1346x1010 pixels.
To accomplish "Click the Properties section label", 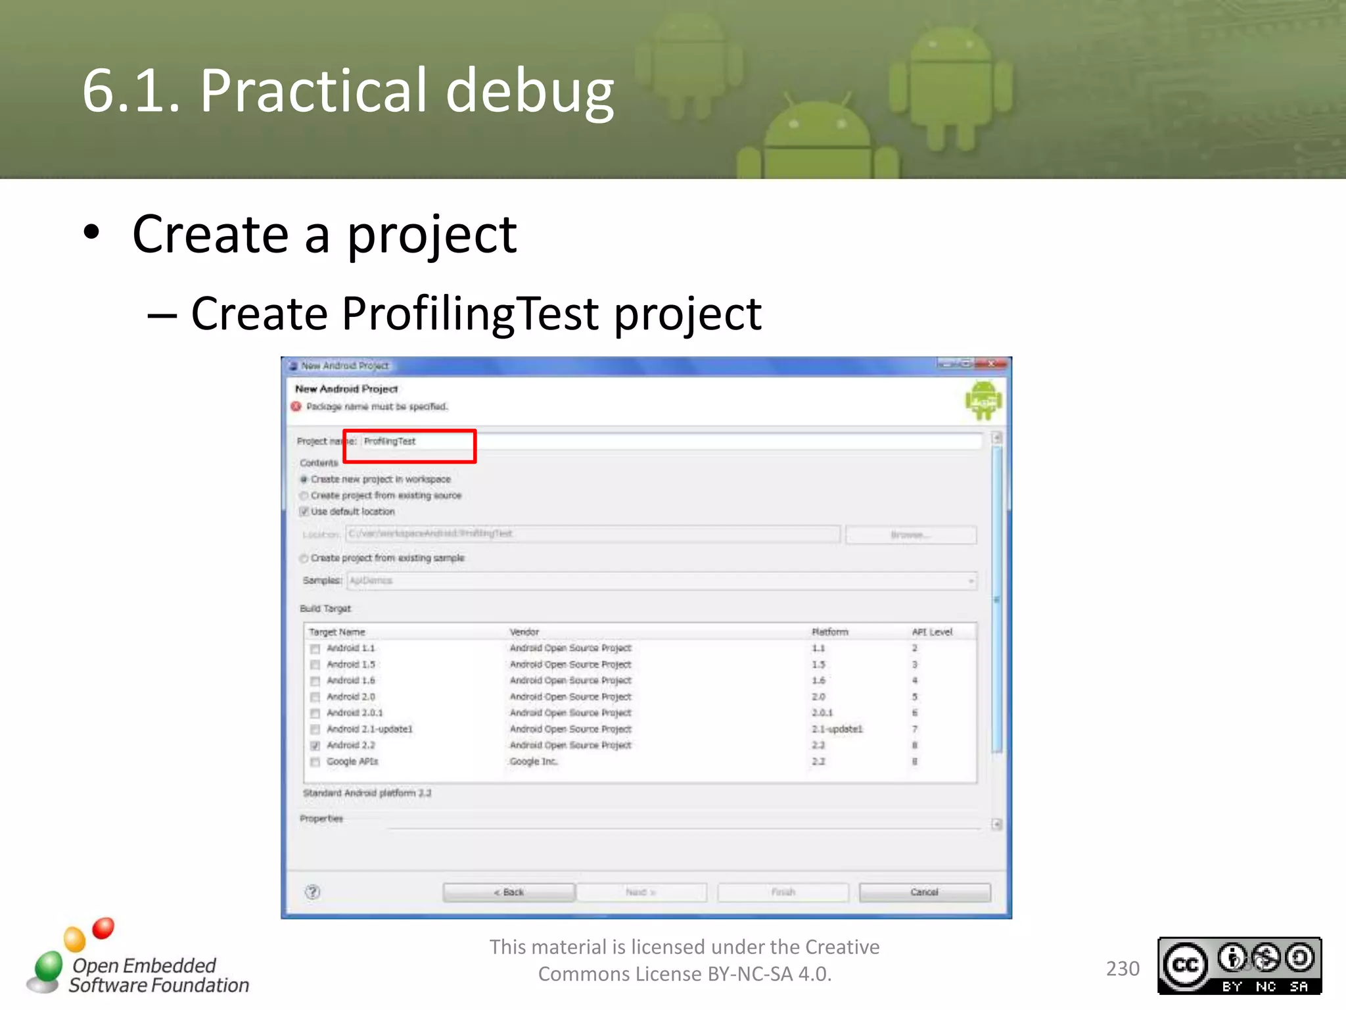I will 321,819.
